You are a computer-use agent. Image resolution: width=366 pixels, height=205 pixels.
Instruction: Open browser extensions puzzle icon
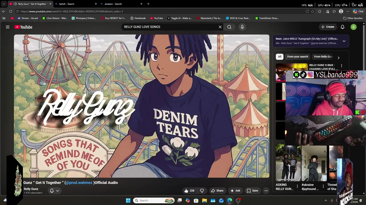(320, 11)
